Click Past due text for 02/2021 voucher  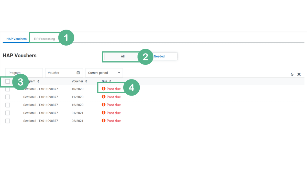(114, 121)
